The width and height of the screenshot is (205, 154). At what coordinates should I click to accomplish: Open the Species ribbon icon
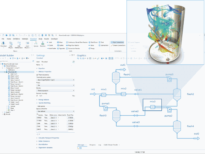pos(36,44)
